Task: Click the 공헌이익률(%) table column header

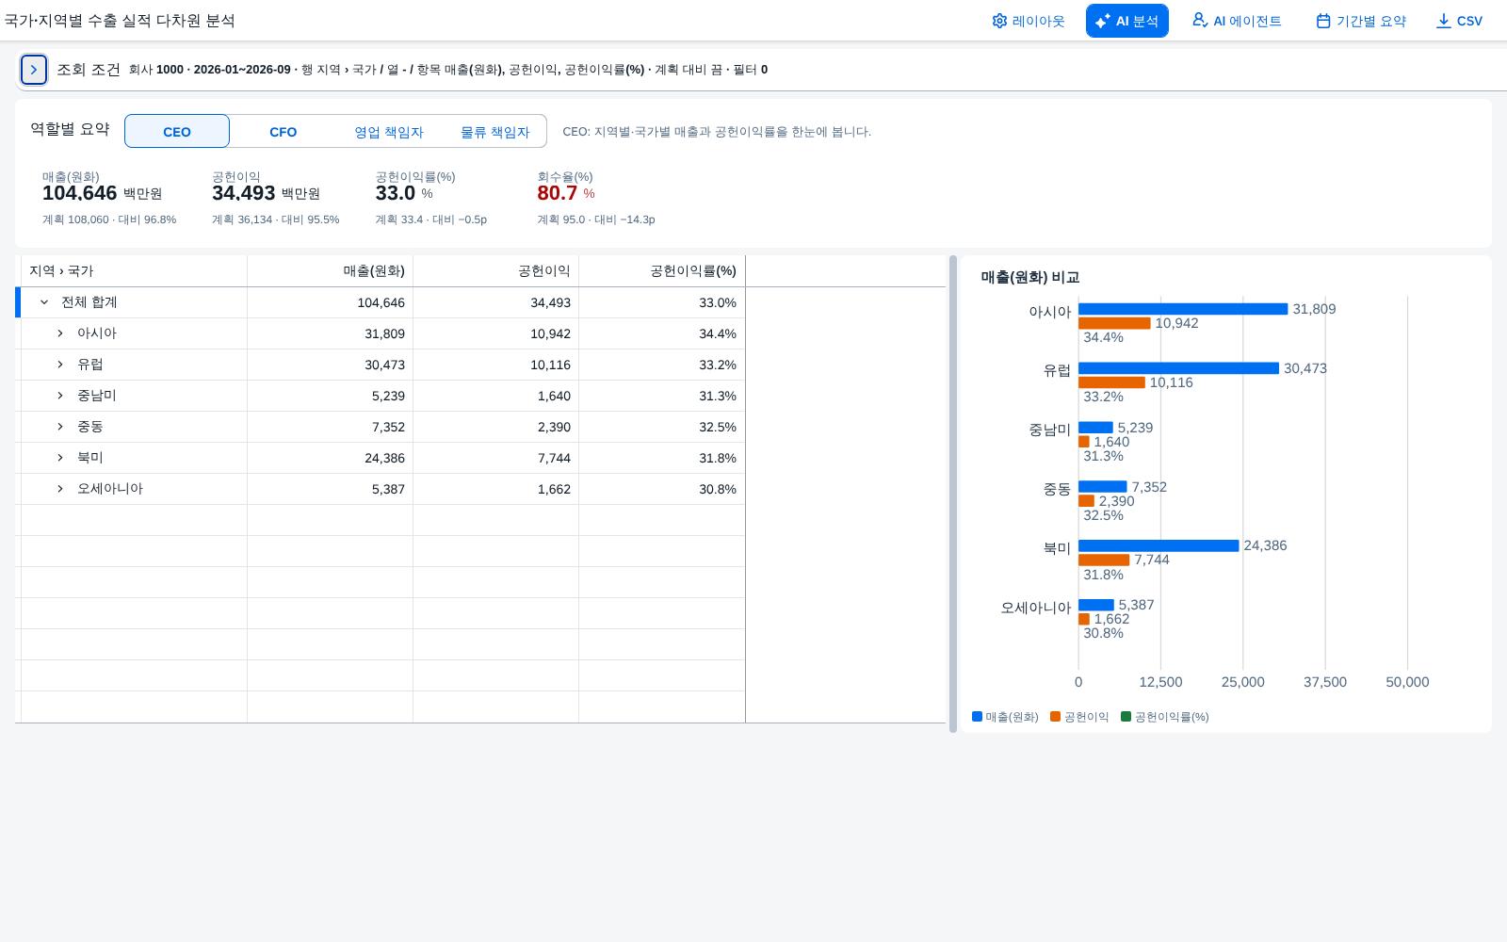Action: (662, 271)
